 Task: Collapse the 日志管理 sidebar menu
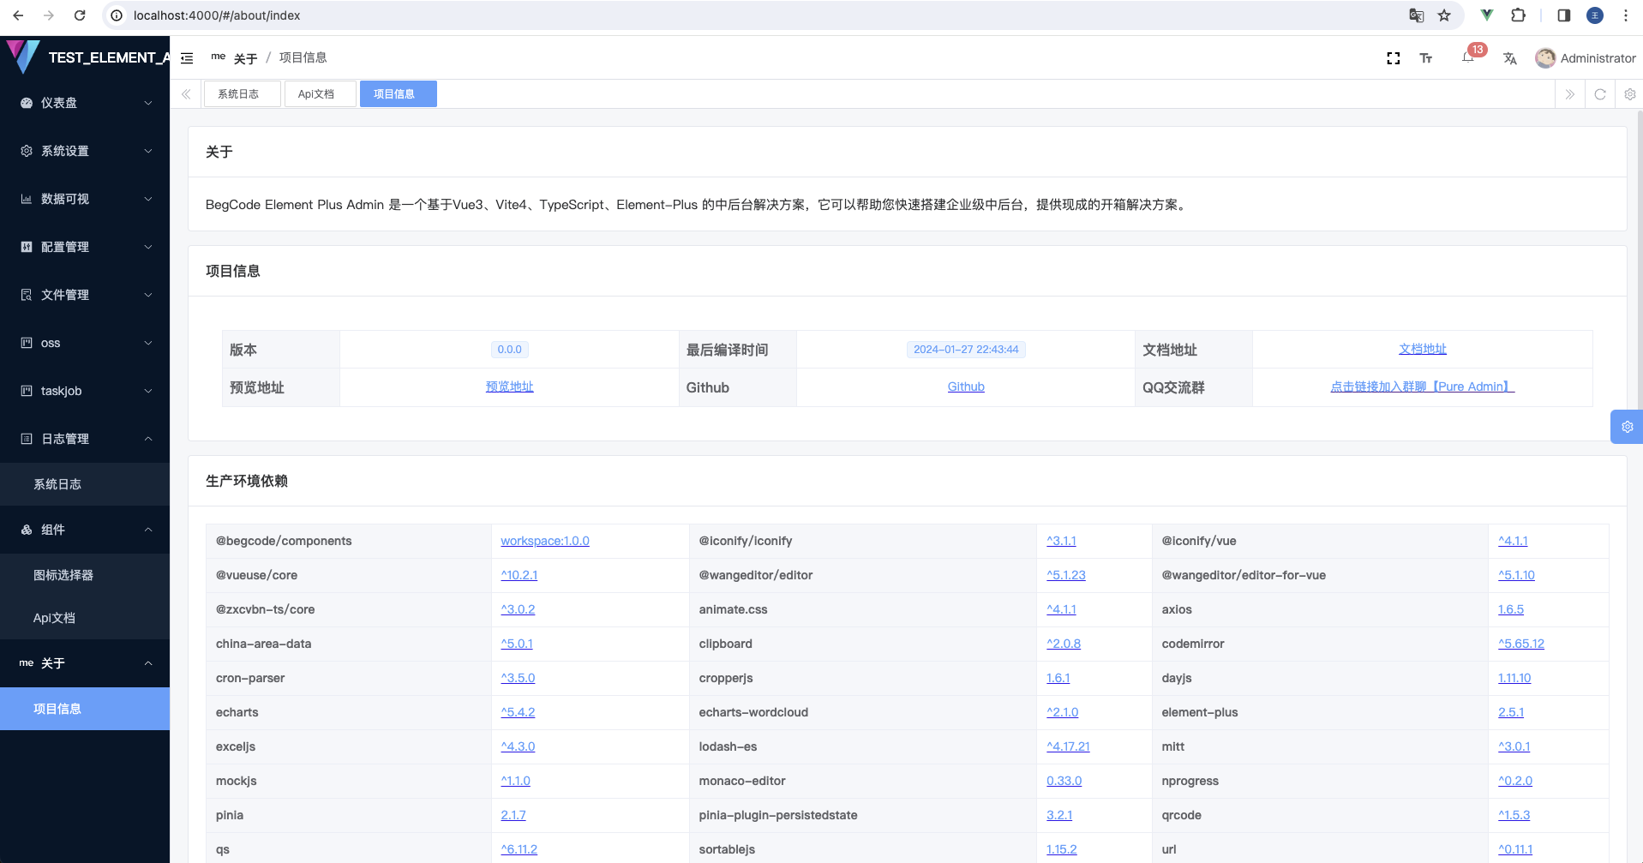(85, 439)
